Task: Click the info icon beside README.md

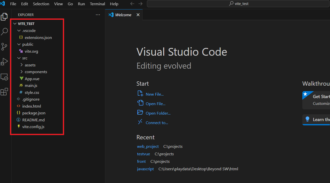Action: coord(18,120)
